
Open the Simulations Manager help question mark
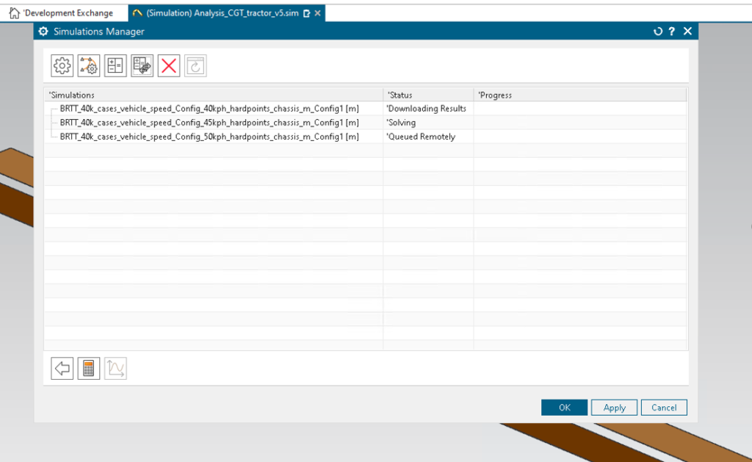click(673, 31)
